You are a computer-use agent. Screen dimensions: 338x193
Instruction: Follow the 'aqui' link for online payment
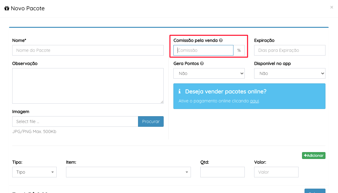[x=254, y=101]
